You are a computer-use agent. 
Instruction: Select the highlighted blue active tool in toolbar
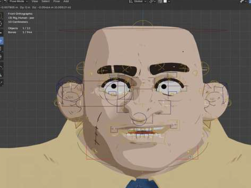click(x=1, y=41)
